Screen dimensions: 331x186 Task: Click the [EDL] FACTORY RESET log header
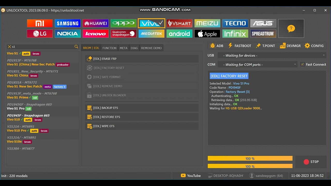coord(229,76)
